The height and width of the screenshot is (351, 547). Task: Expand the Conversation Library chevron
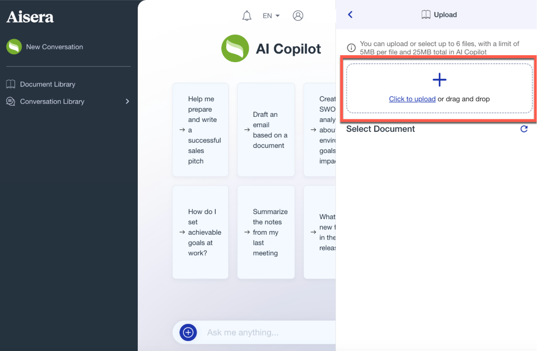tap(127, 101)
